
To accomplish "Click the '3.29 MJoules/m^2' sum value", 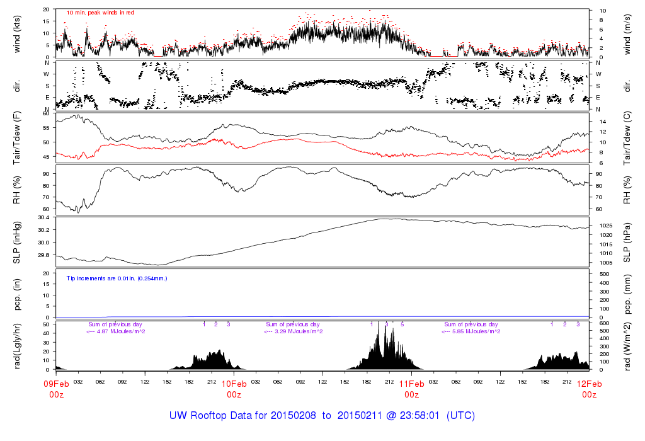I will (299, 331).
